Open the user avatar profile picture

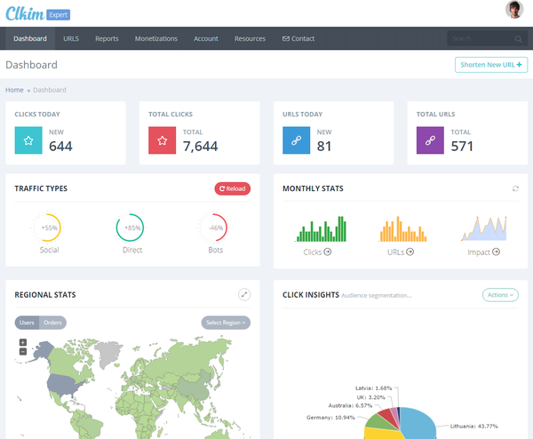click(514, 10)
